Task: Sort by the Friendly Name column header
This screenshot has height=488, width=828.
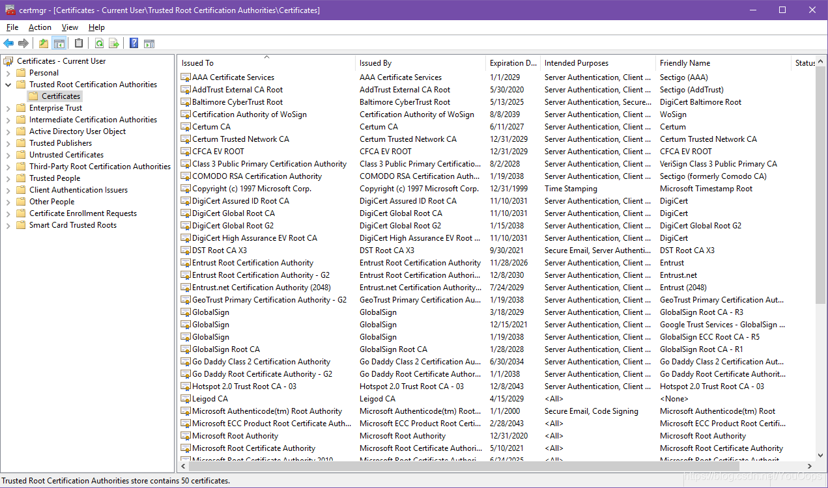Action: pyautogui.click(x=723, y=63)
